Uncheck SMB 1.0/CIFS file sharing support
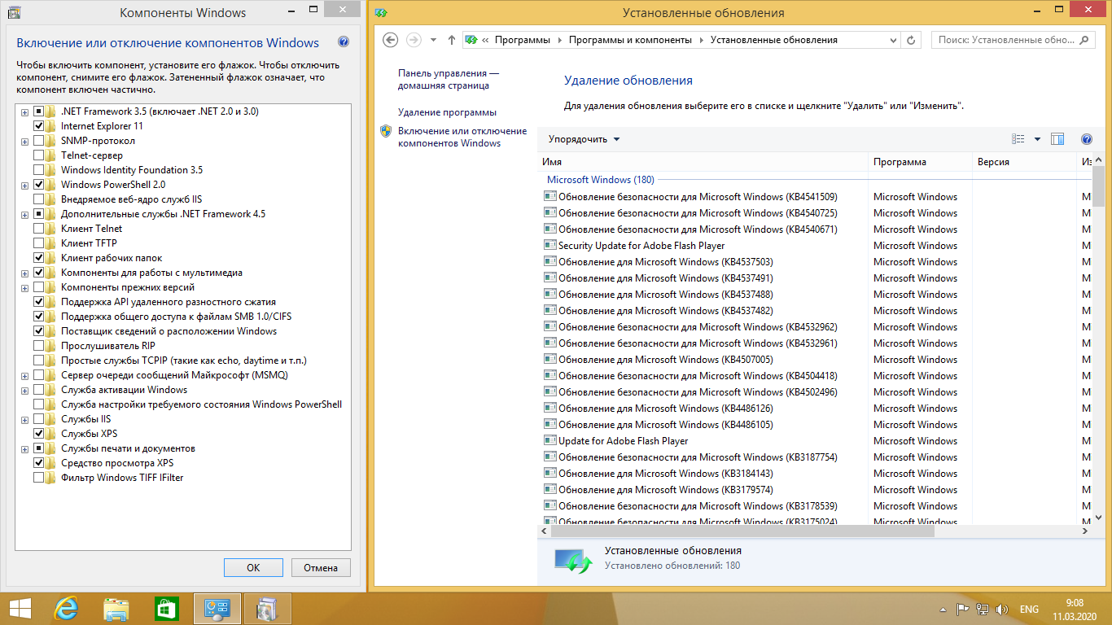 (x=38, y=317)
